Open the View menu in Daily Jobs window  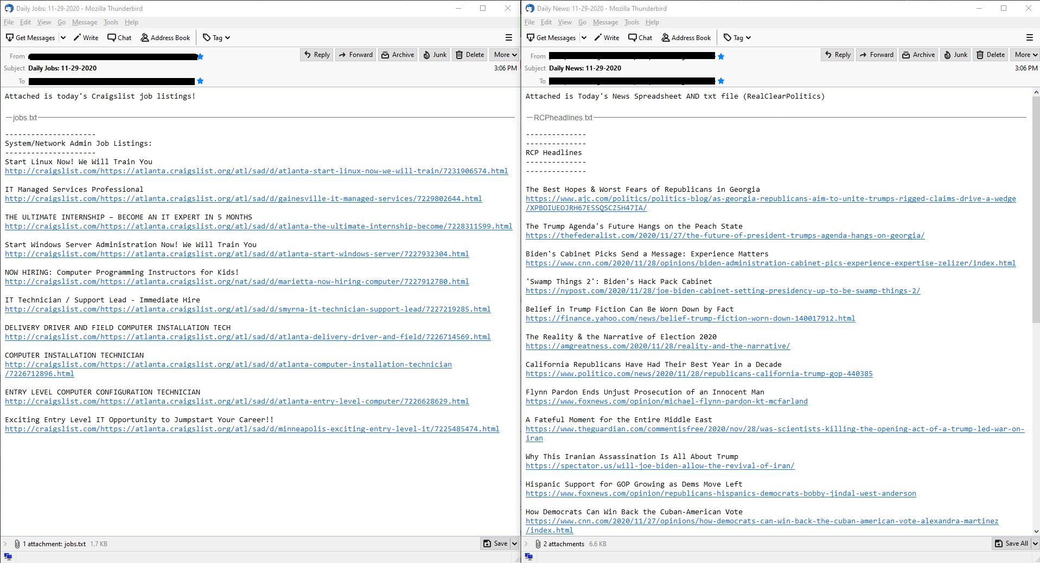tap(44, 22)
